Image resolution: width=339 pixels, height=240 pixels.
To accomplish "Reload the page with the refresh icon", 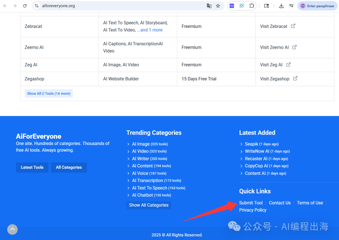I will (25, 6).
